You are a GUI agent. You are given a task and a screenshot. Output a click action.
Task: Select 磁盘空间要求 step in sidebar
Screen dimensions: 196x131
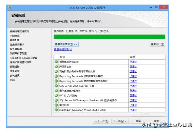17,45
